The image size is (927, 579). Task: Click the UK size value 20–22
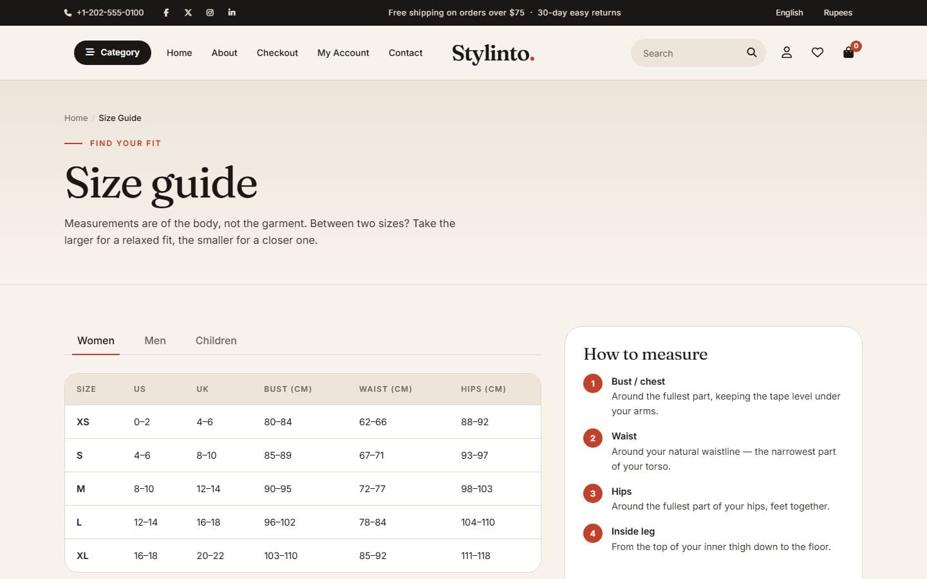[x=211, y=556]
